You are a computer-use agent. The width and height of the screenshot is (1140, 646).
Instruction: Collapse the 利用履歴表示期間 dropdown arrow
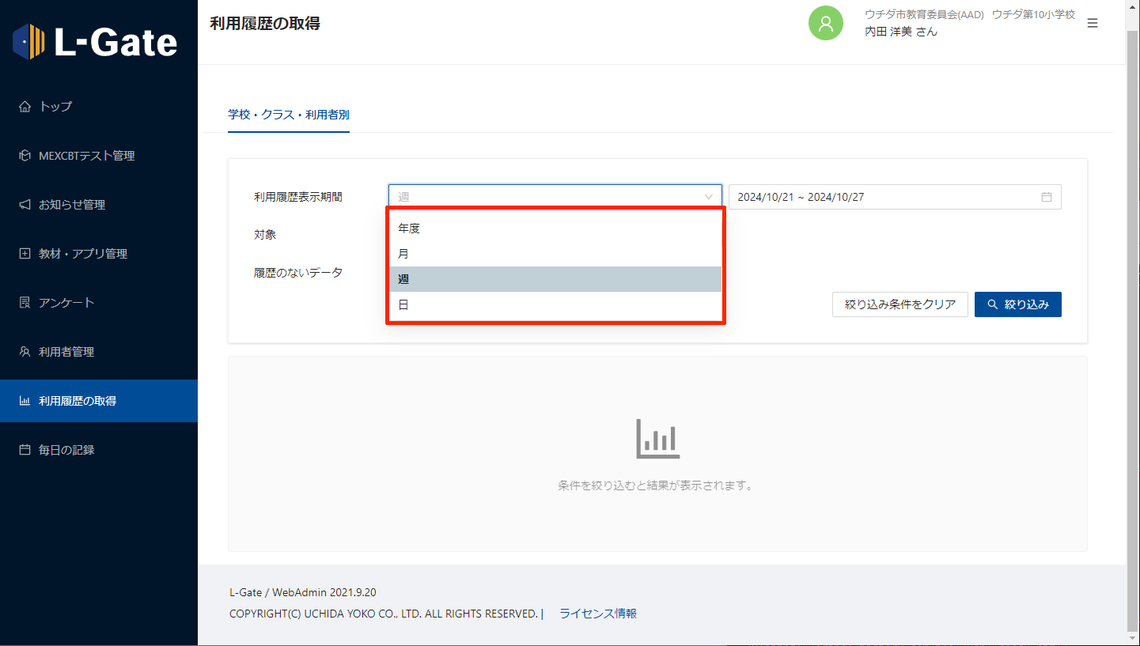click(708, 197)
